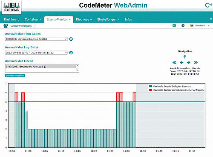The width and height of the screenshot is (213, 157).
Task: Click the WIBU Systems logo
Action: (12, 7)
